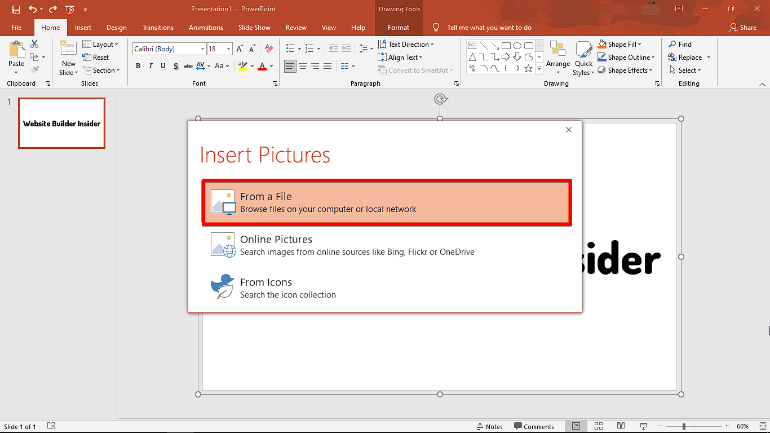Click the Quick Styles icon
Viewport: 770px width, 433px height.
583,57
